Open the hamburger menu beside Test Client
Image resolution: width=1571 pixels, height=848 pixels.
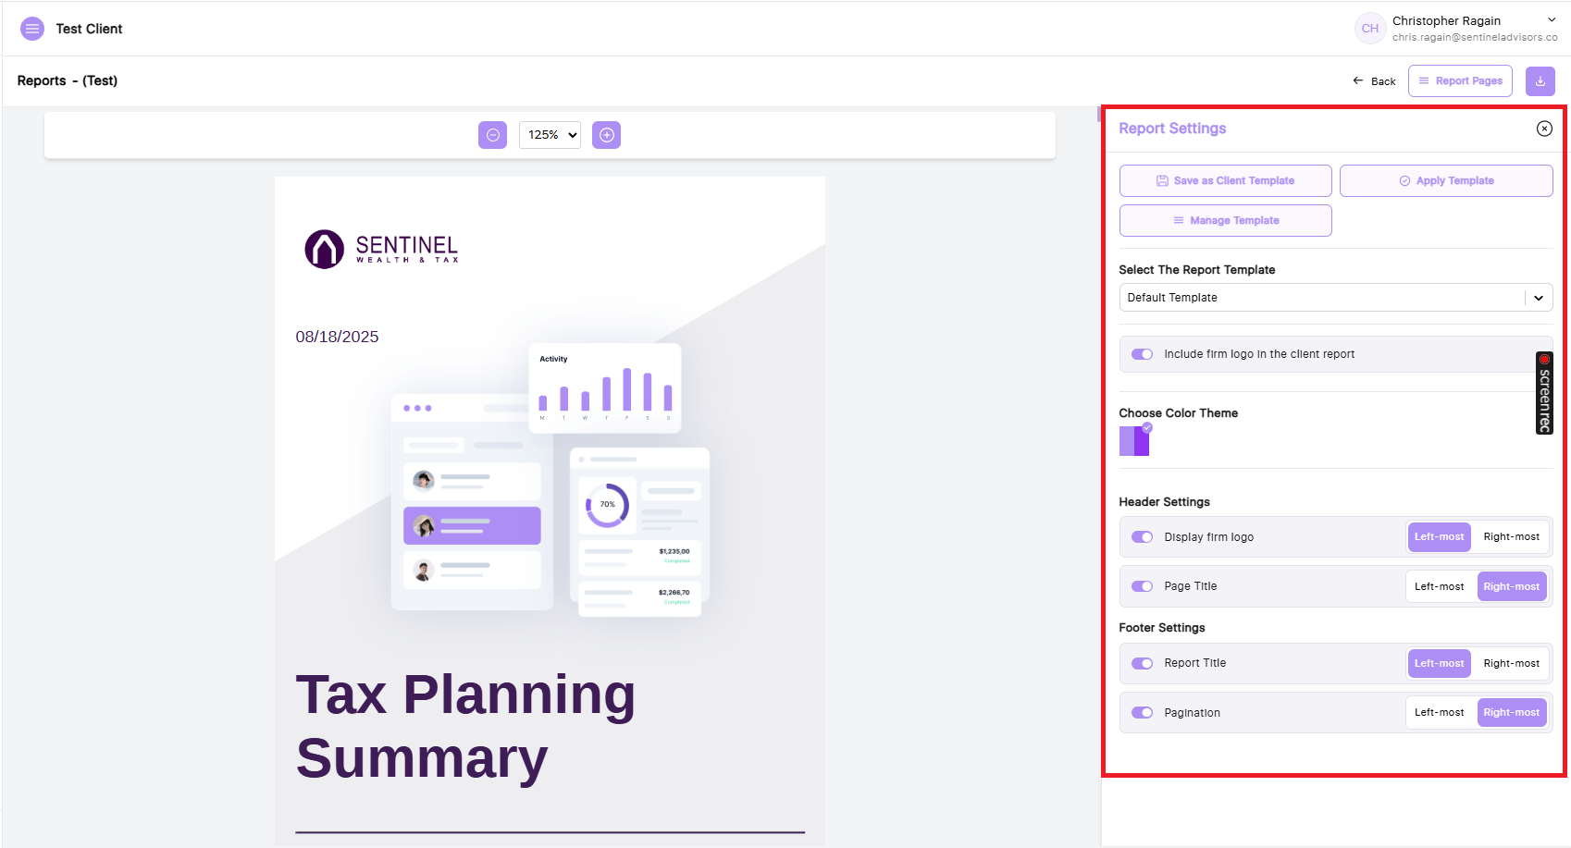click(32, 29)
